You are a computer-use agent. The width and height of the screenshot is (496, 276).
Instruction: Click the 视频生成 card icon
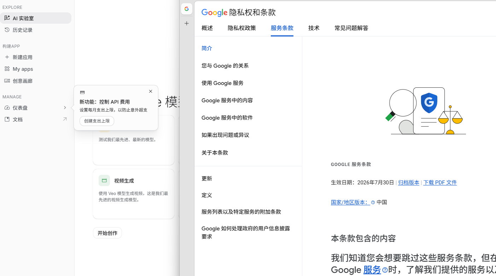(104, 180)
